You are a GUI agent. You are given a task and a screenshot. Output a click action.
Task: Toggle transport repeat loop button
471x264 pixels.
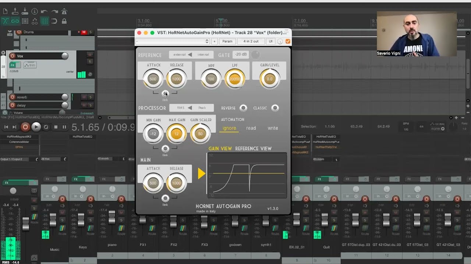click(x=46, y=127)
